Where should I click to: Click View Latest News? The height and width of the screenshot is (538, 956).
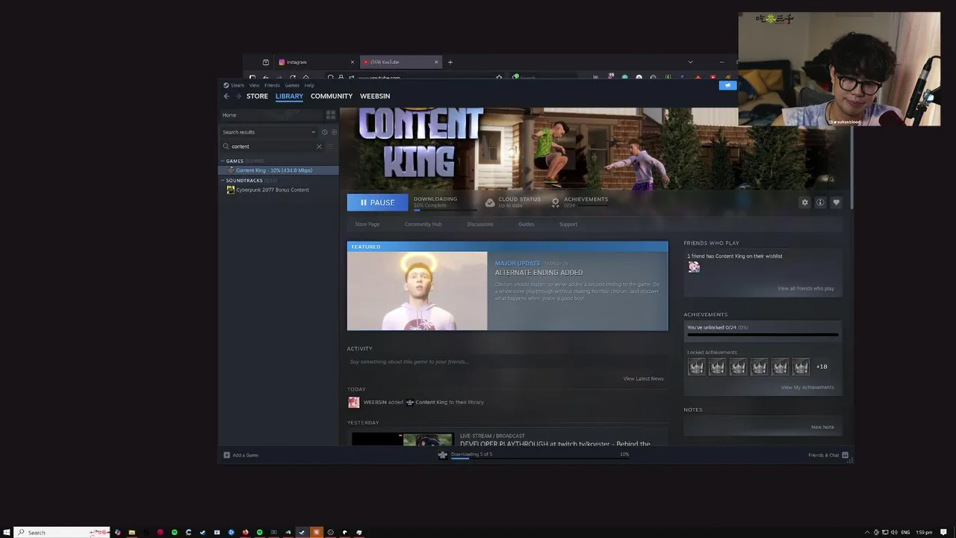point(643,379)
